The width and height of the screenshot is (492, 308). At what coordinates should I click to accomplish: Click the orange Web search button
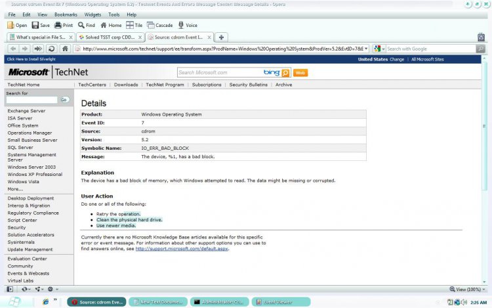click(300, 73)
